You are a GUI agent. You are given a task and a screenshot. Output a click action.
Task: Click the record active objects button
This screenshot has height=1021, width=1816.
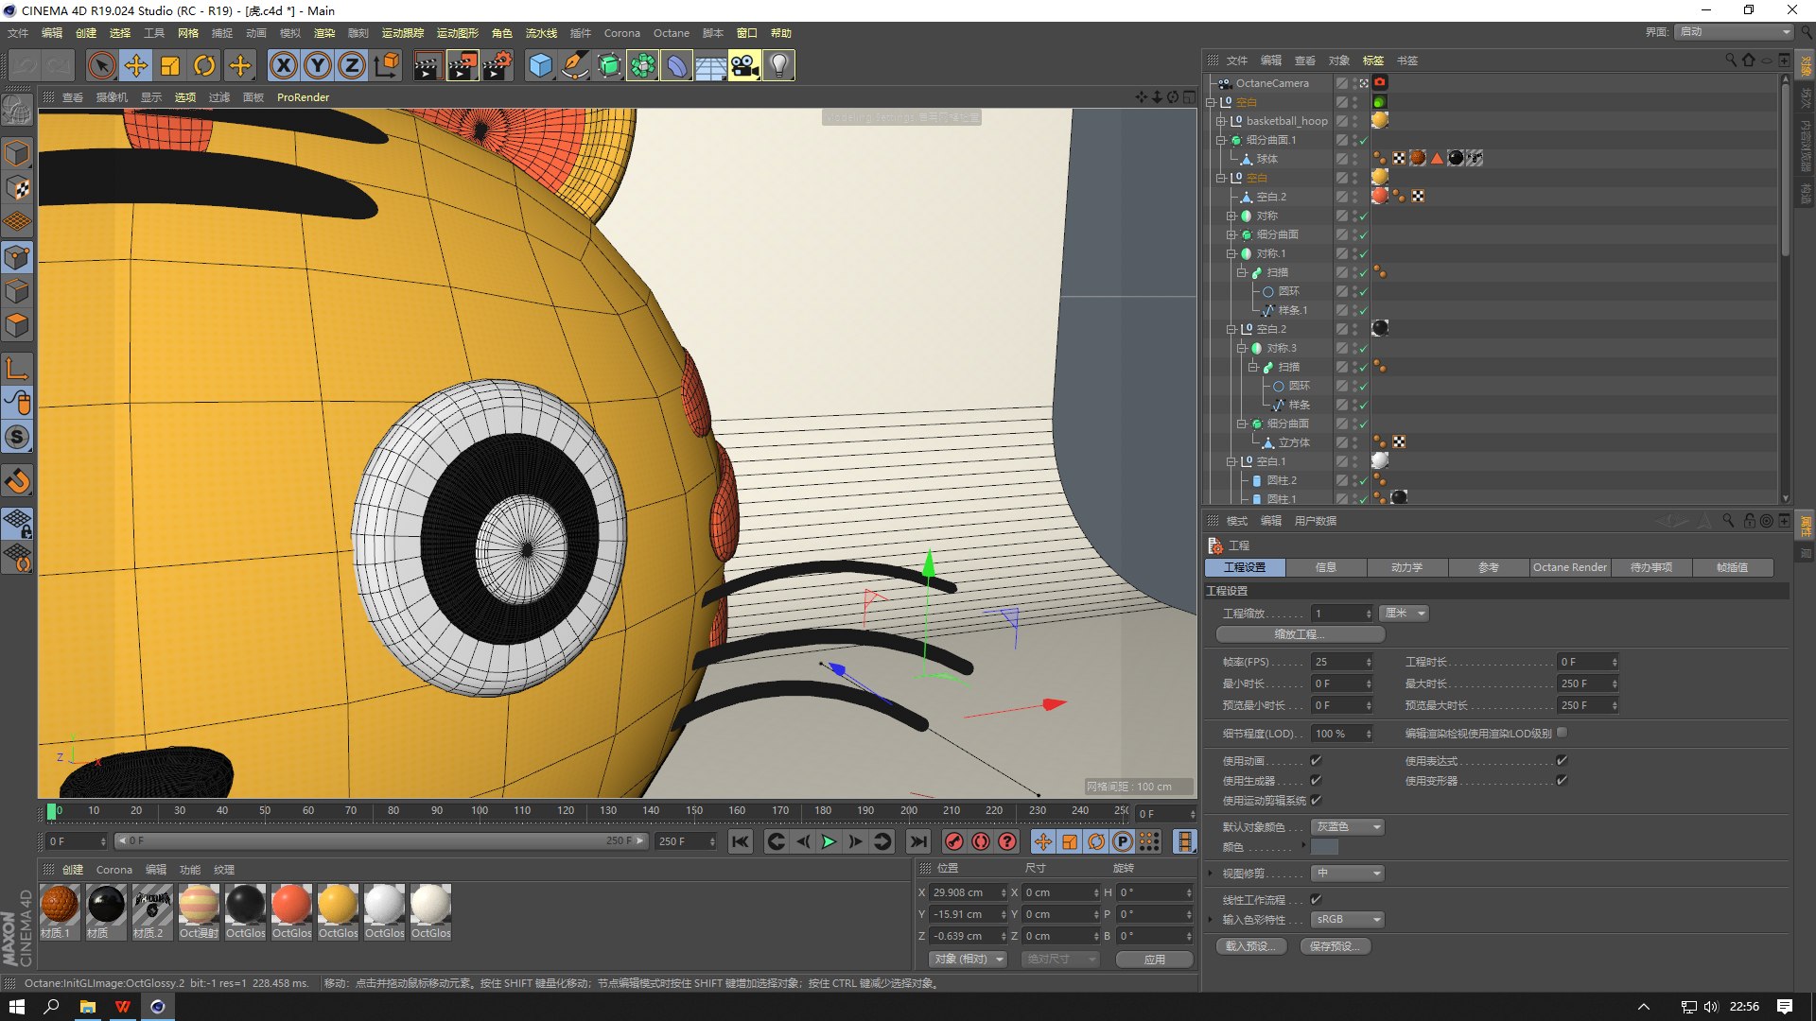click(954, 841)
